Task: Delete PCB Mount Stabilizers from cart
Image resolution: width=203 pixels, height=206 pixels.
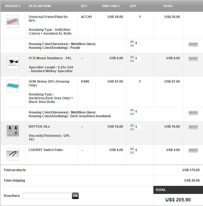Action: [193, 58]
